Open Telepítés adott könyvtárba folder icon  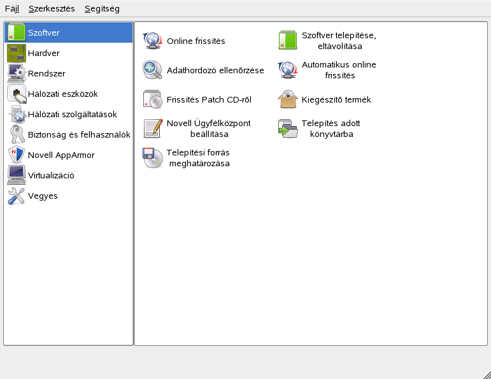point(288,129)
